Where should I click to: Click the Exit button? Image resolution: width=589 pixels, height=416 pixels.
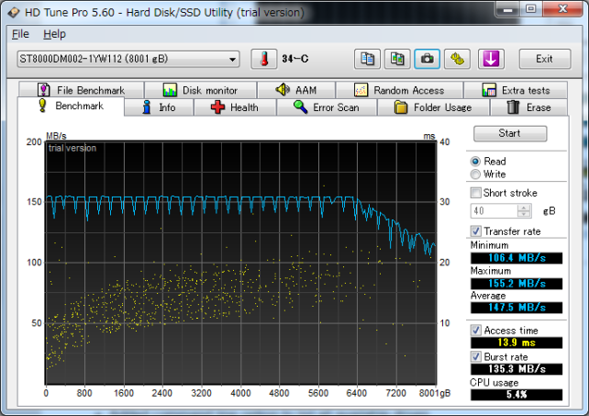pos(544,60)
